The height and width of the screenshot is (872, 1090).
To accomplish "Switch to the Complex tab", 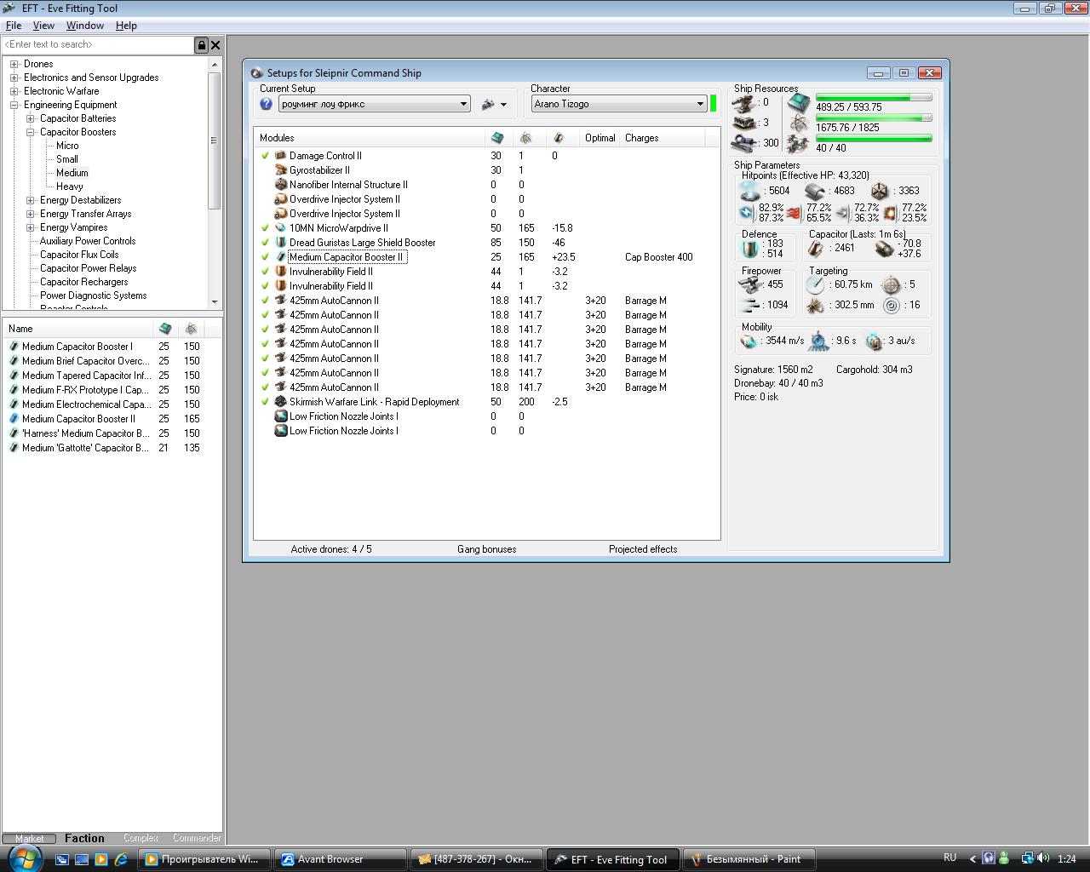I will click(141, 838).
